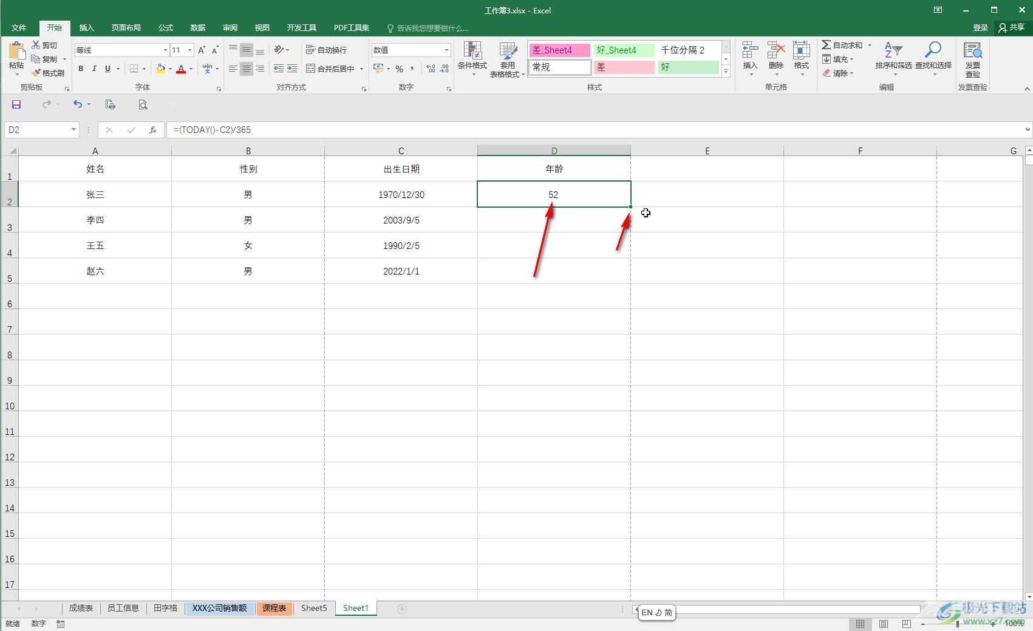Toggle middle vertical alignment

click(x=246, y=50)
